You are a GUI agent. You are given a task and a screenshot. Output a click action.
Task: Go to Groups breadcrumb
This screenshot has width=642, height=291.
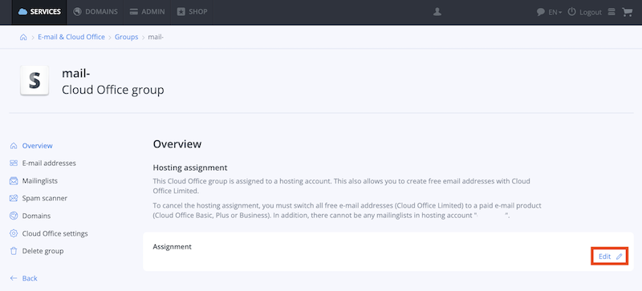point(127,37)
